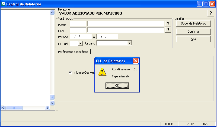Click the Matriz code input field

click(x=78, y=23)
